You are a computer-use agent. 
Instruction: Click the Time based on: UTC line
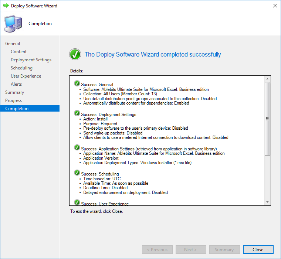click(102, 179)
